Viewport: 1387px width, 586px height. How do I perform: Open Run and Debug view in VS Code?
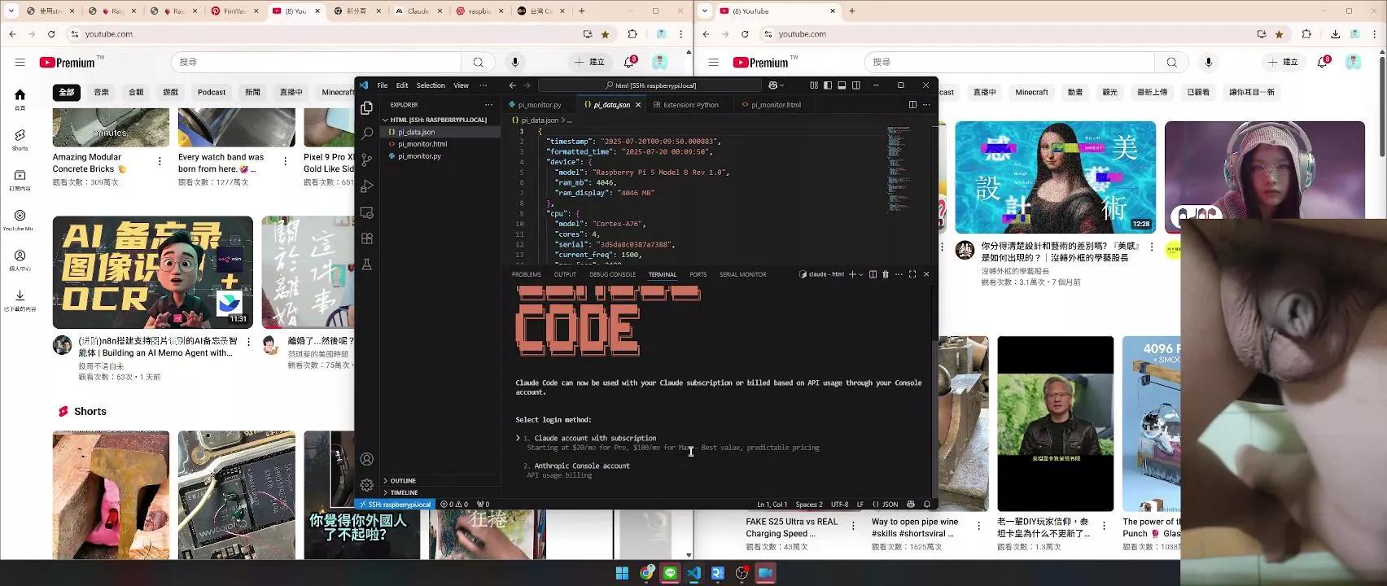(367, 186)
